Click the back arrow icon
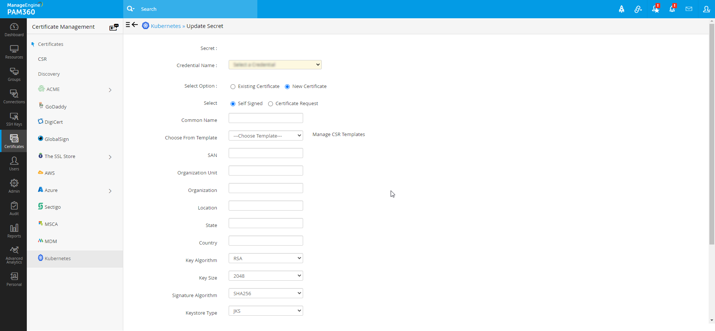Screen dimensions: 715x331 [x=135, y=25]
